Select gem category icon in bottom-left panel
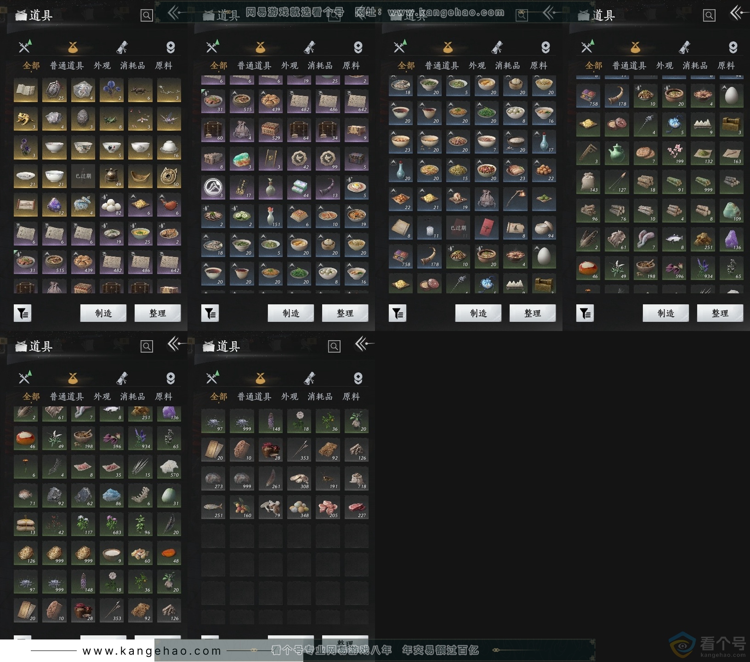This screenshot has height=662, width=750. pos(170,378)
